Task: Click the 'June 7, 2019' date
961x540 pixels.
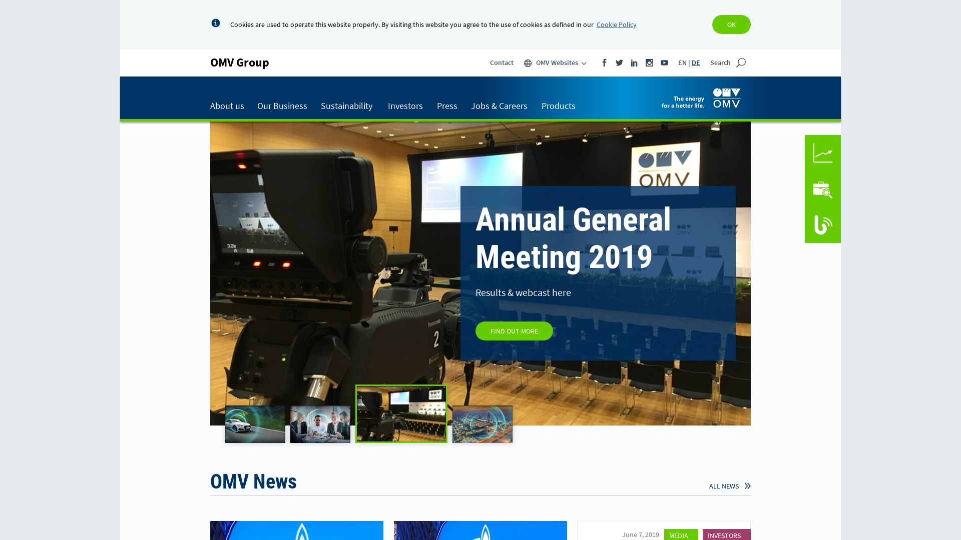Action: point(641,534)
